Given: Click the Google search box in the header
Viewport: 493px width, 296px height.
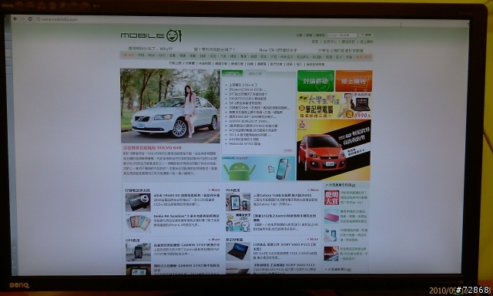Looking at the screenshot, I should pyautogui.click(x=342, y=35).
